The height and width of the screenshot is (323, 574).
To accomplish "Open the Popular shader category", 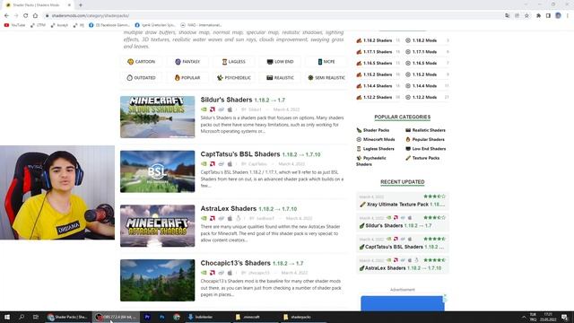I will (x=187, y=78).
